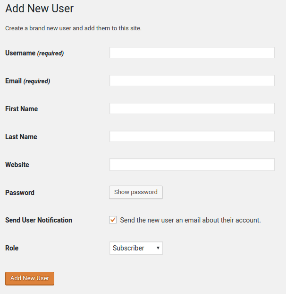The width and height of the screenshot is (286, 294).
Task: Click the Website label text
Action: (17, 165)
